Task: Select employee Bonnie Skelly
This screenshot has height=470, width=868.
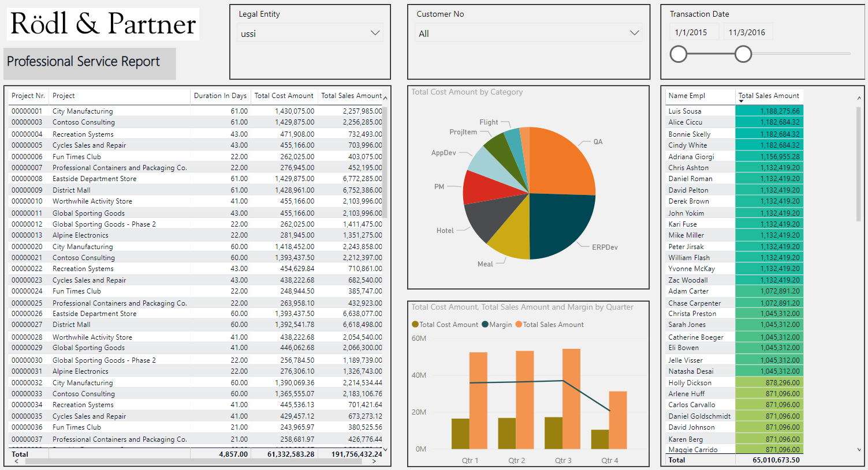Action: (690, 134)
